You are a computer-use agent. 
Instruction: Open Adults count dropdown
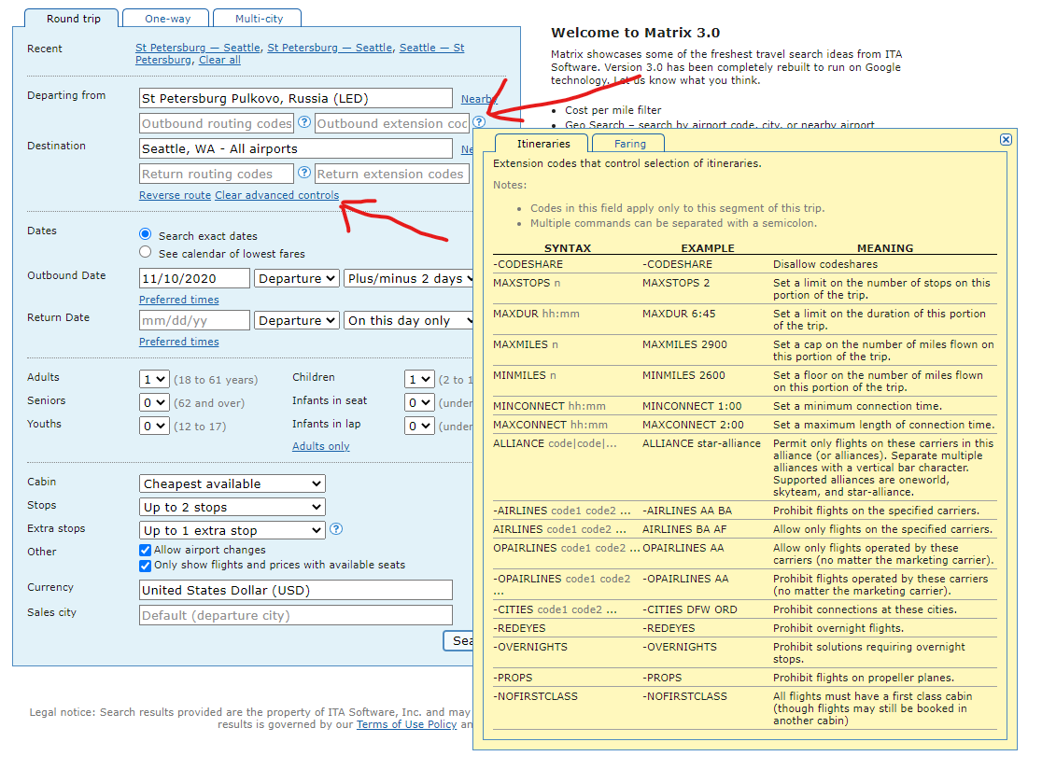154,379
